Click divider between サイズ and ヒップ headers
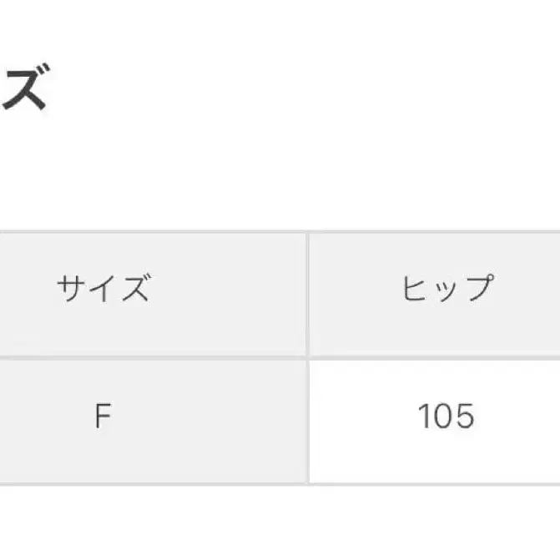The height and width of the screenshot is (560, 560). tap(307, 292)
